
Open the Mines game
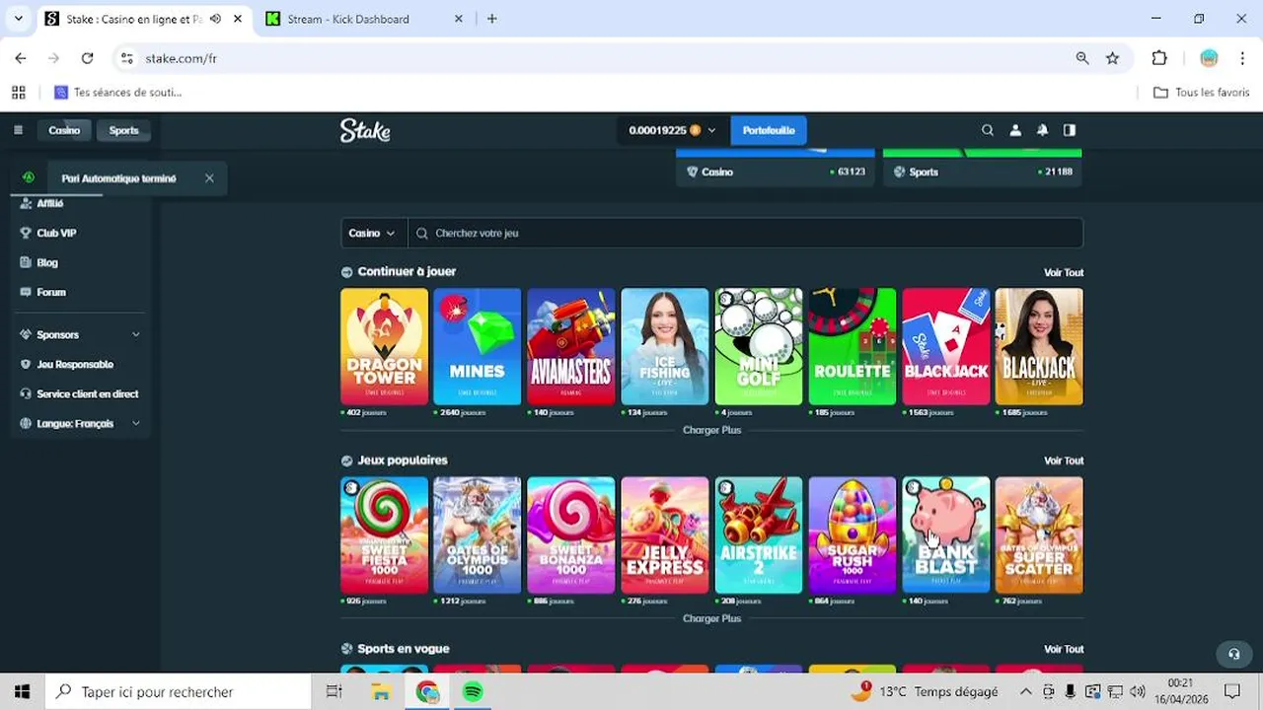pos(477,346)
